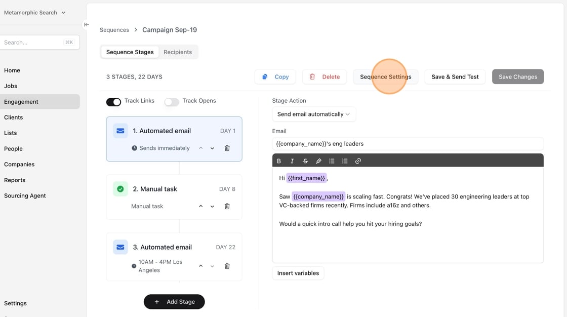The image size is (567, 317).
Task: Click the Italic formatting icon
Action: point(292,161)
